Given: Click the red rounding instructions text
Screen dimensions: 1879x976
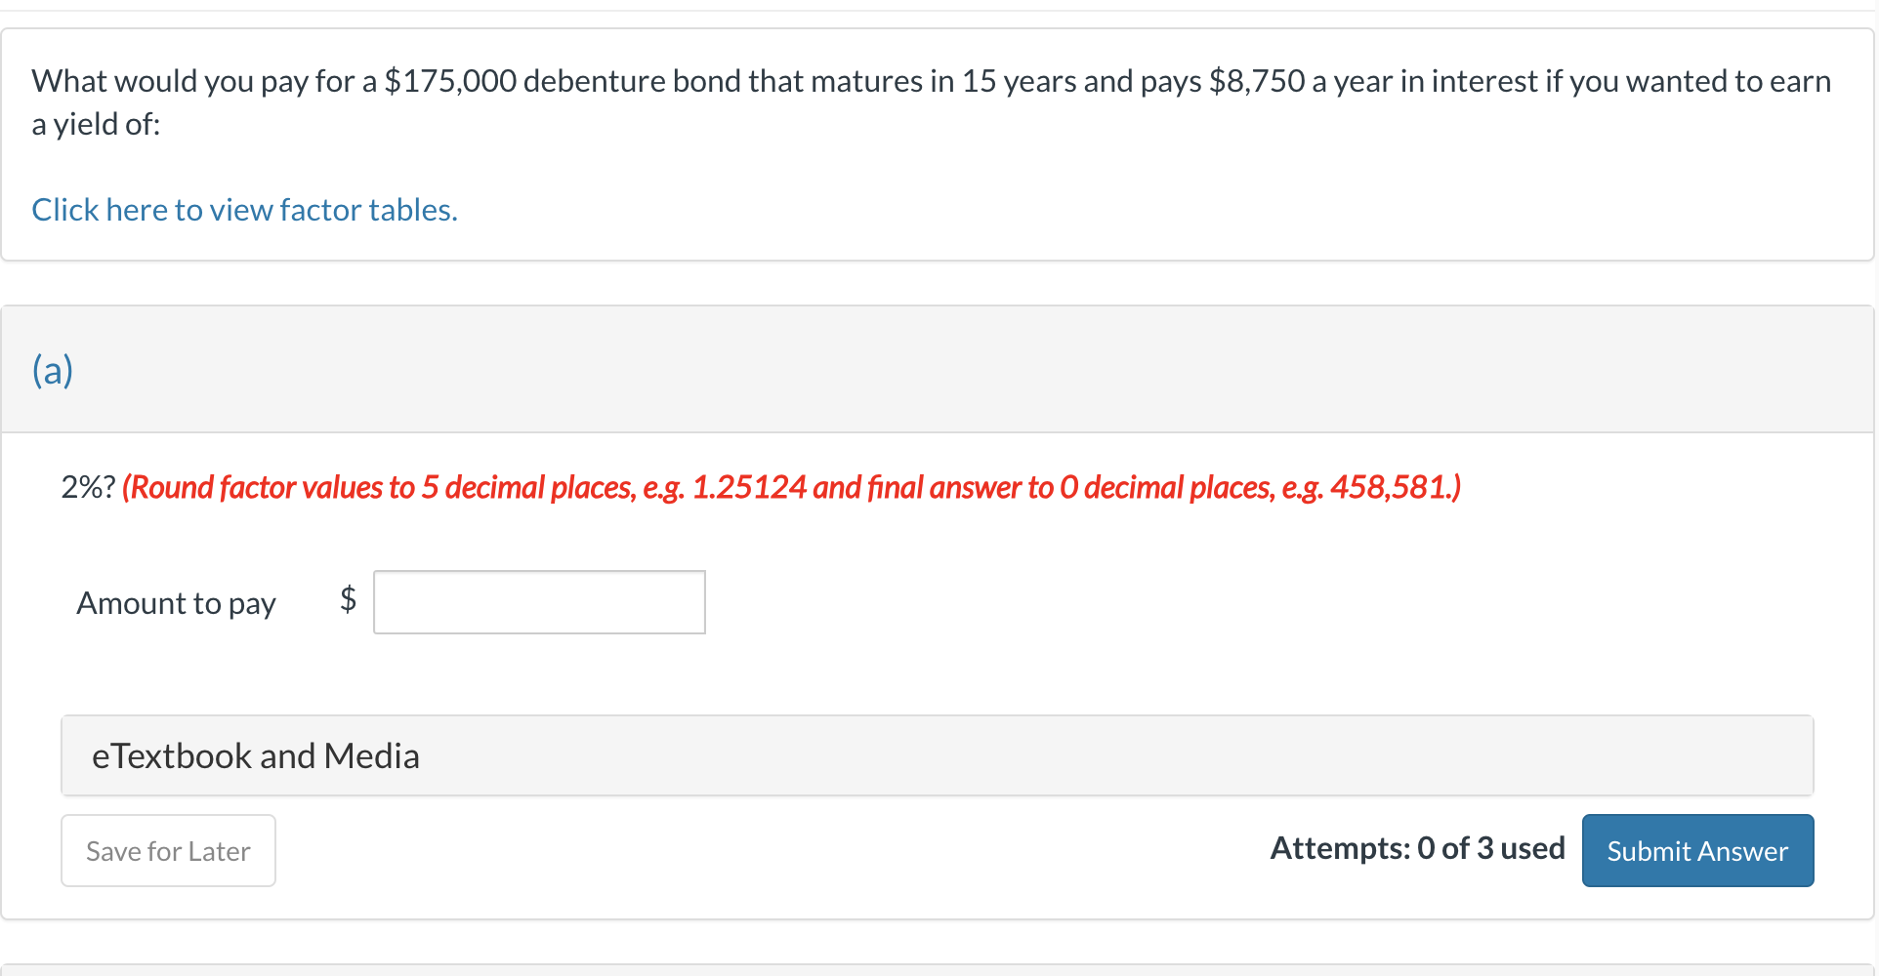Looking at the screenshot, I should 791,487.
